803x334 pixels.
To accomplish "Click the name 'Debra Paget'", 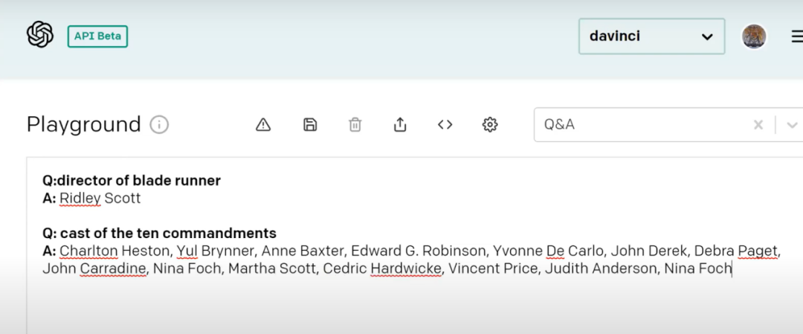I will (x=736, y=251).
